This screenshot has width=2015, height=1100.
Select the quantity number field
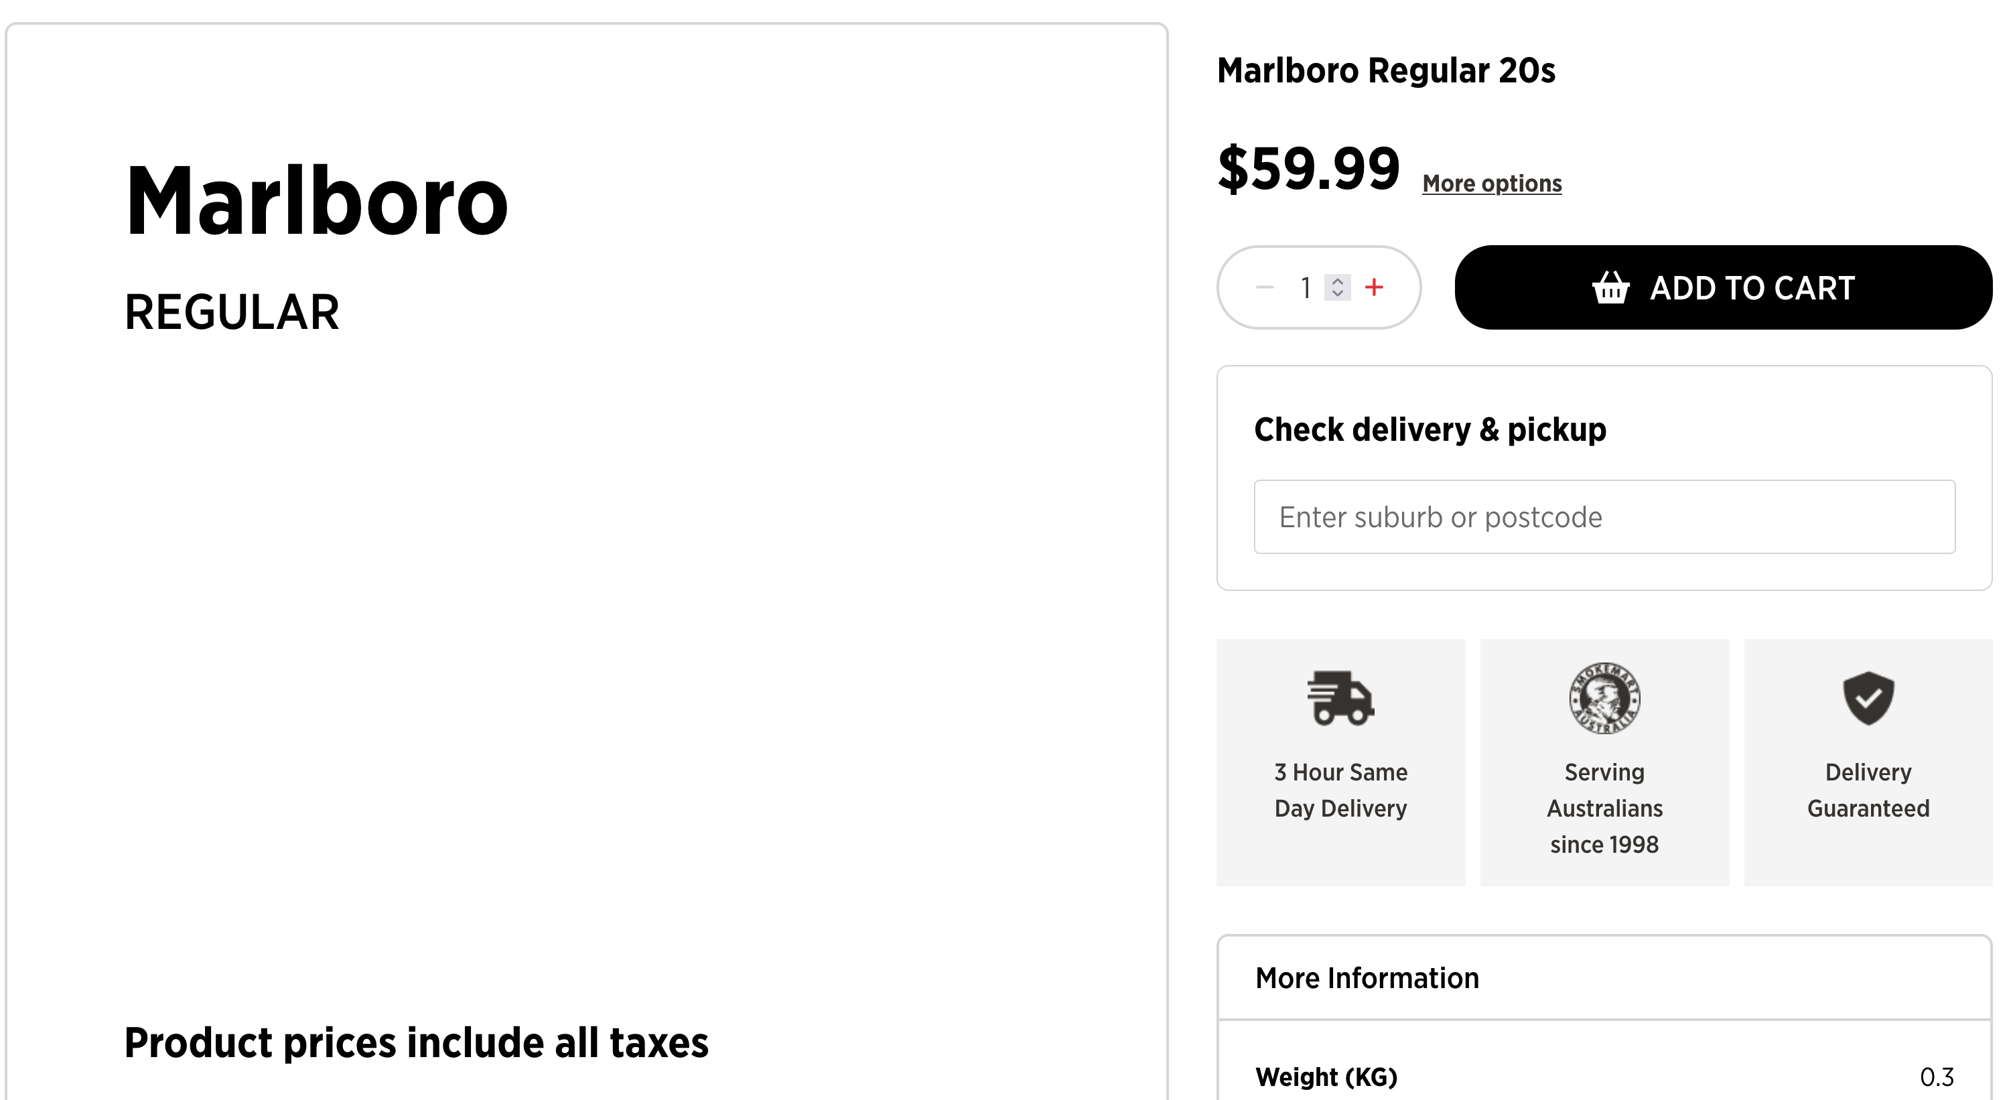[x=1306, y=287]
